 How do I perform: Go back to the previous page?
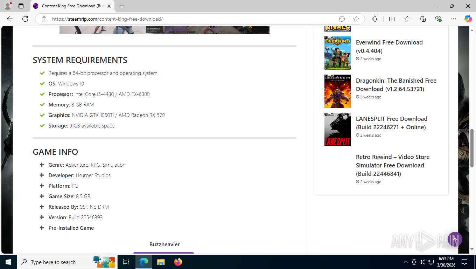click(x=10, y=19)
